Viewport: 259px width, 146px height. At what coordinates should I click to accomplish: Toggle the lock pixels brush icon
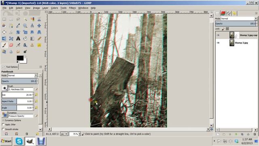[223, 29]
